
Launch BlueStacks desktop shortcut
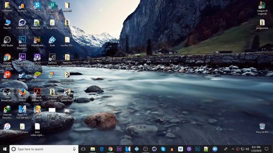click(x=37, y=76)
